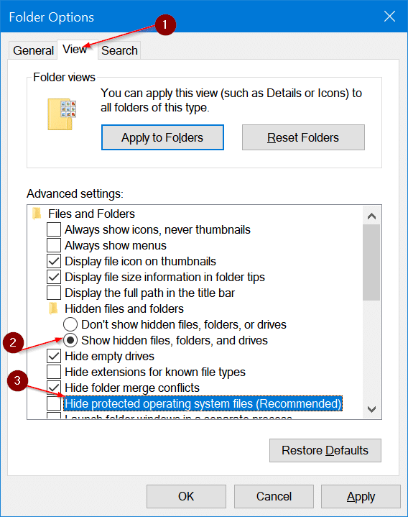Click the scroll down arrow in Advanced settings
408x517 pixels.
[x=371, y=409]
